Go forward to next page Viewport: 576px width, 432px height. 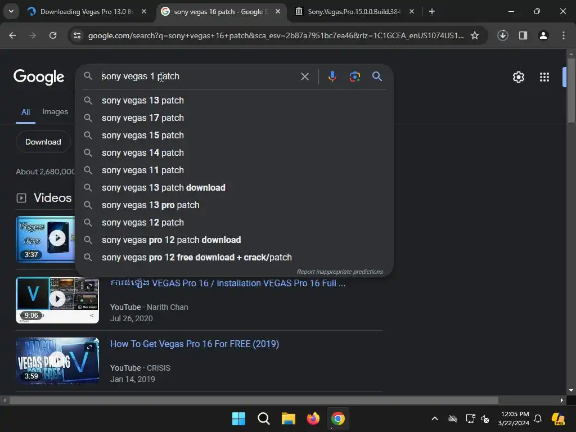point(33,35)
